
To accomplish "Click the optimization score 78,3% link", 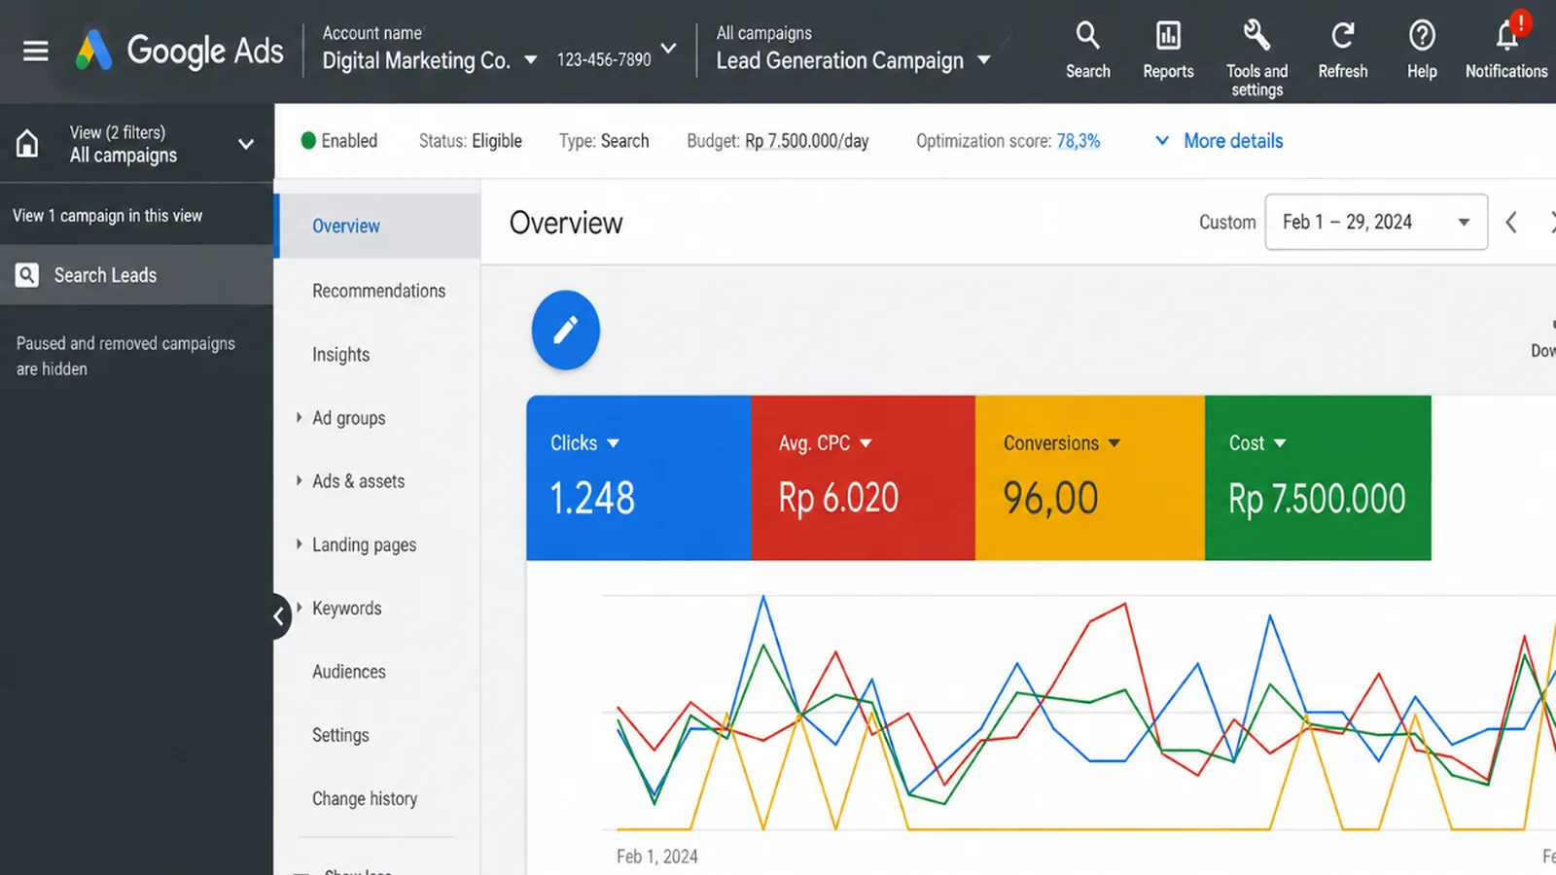I will tap(1078, 141).
